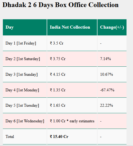Viewport: 133px width, 146px height.
Task: Select the Day 4 [1st Monday] cell
Action: click(x=25, y=90)
